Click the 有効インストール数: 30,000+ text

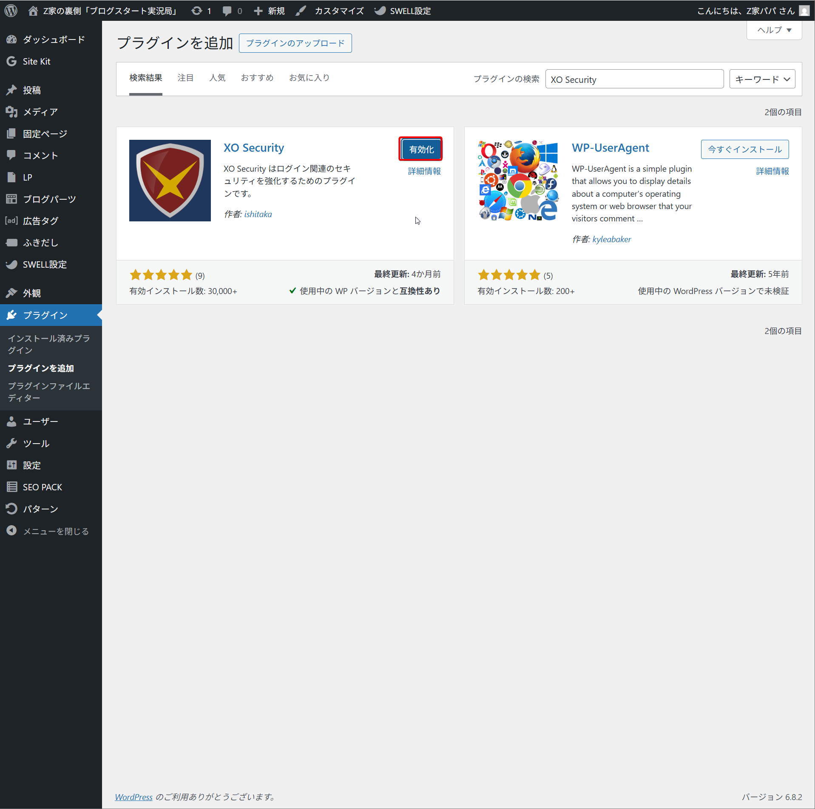point(183,291)
